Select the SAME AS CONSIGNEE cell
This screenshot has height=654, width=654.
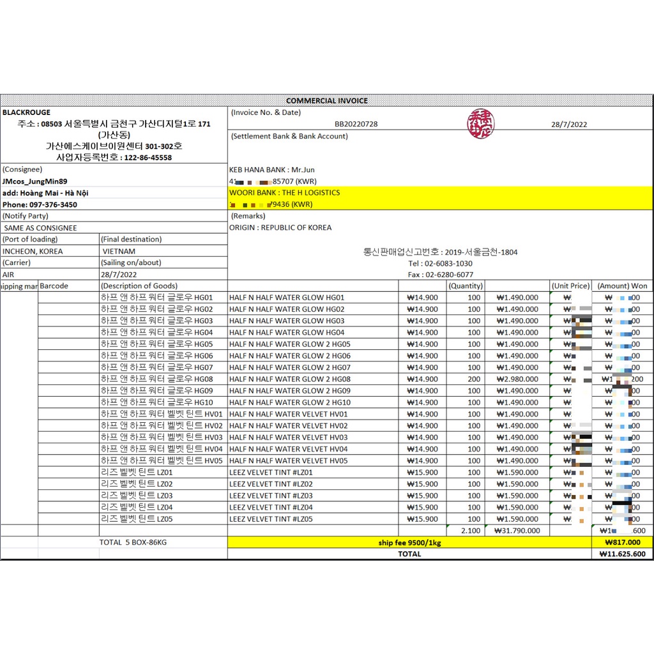coord(40,228)
